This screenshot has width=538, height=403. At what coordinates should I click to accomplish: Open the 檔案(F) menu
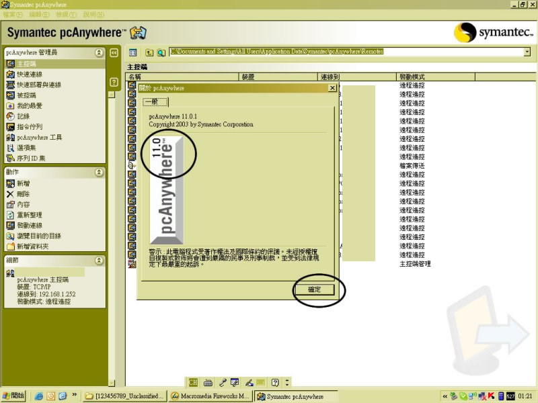tap(13, 15)
